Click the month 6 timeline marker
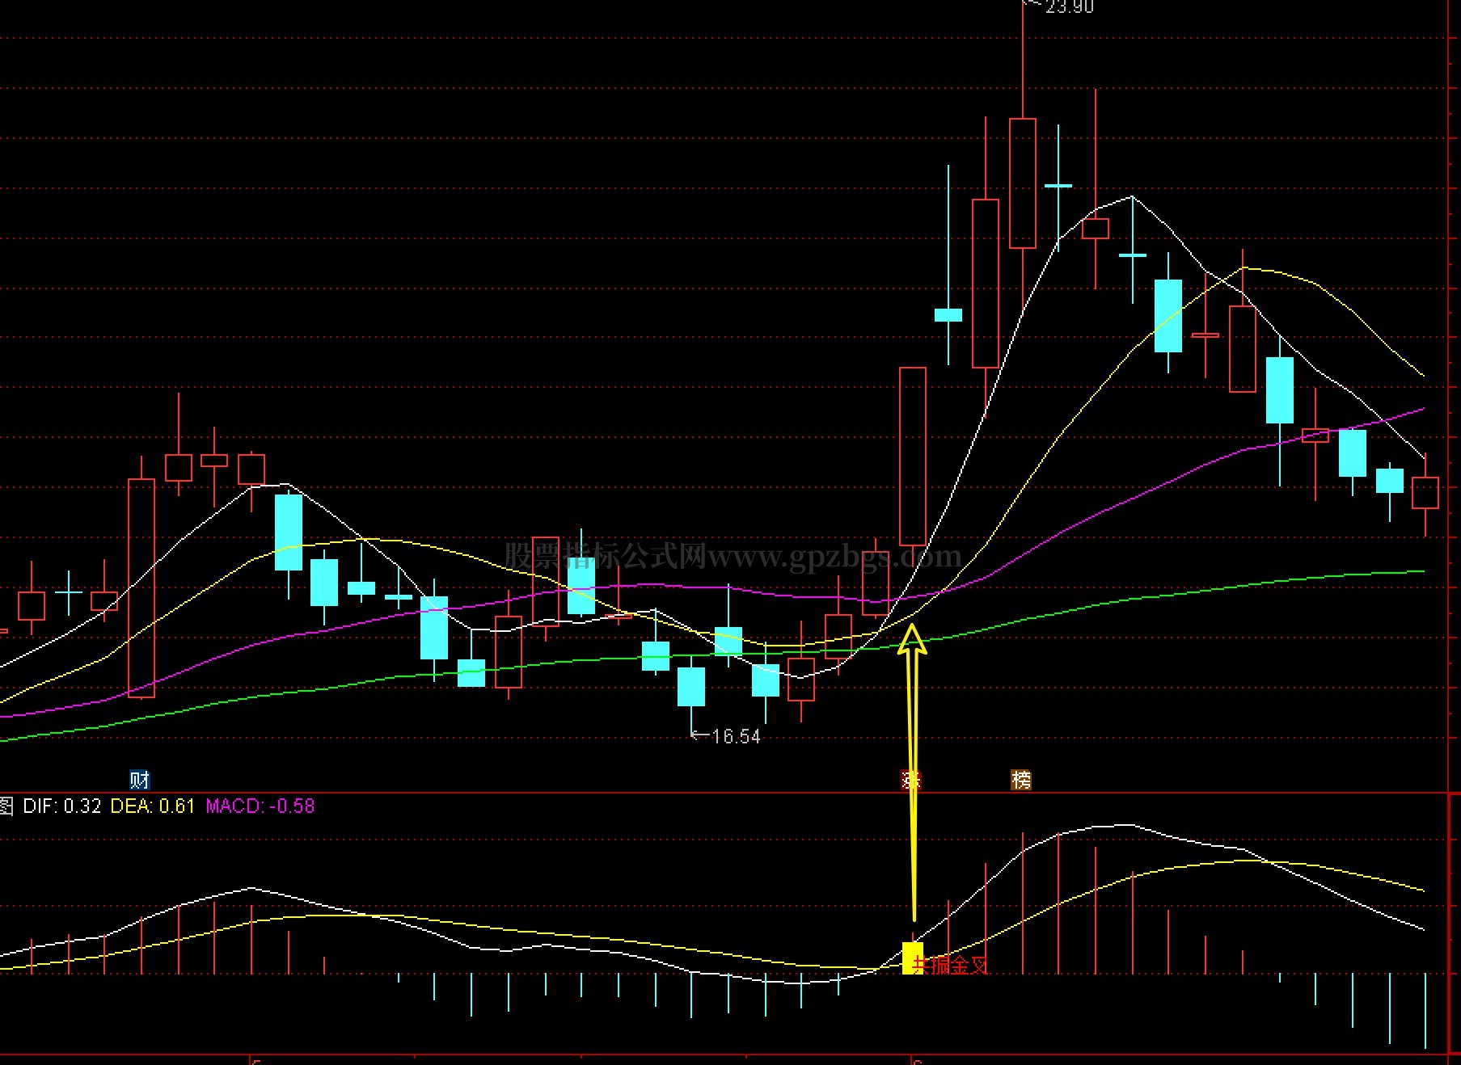Viewport: 1461px width, 1065px height. point(918,1061)
